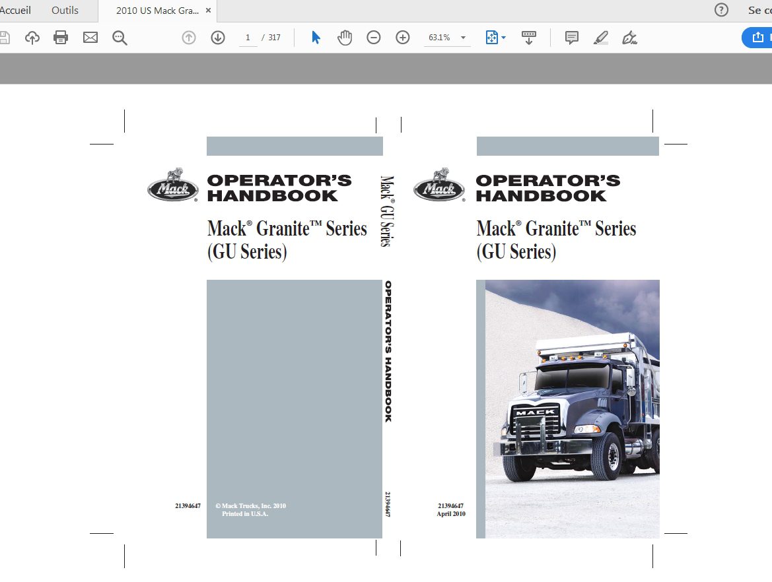Viewport: 772px width, 582px height.
Task: Click front cover 'Mack Granite Series' heading
Action: pos(556,228)
